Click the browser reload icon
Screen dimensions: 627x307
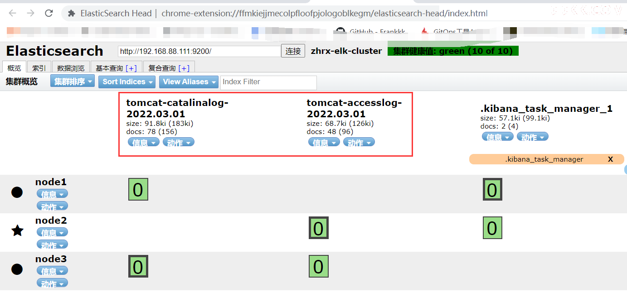click(49, 13)
